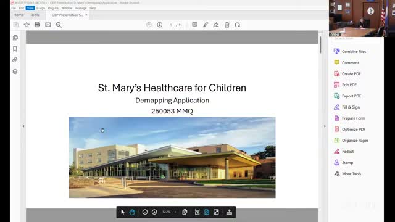This screenshot has width=395, height=222.
Task: Collapse the right tools pane
Action: point(325,126)
